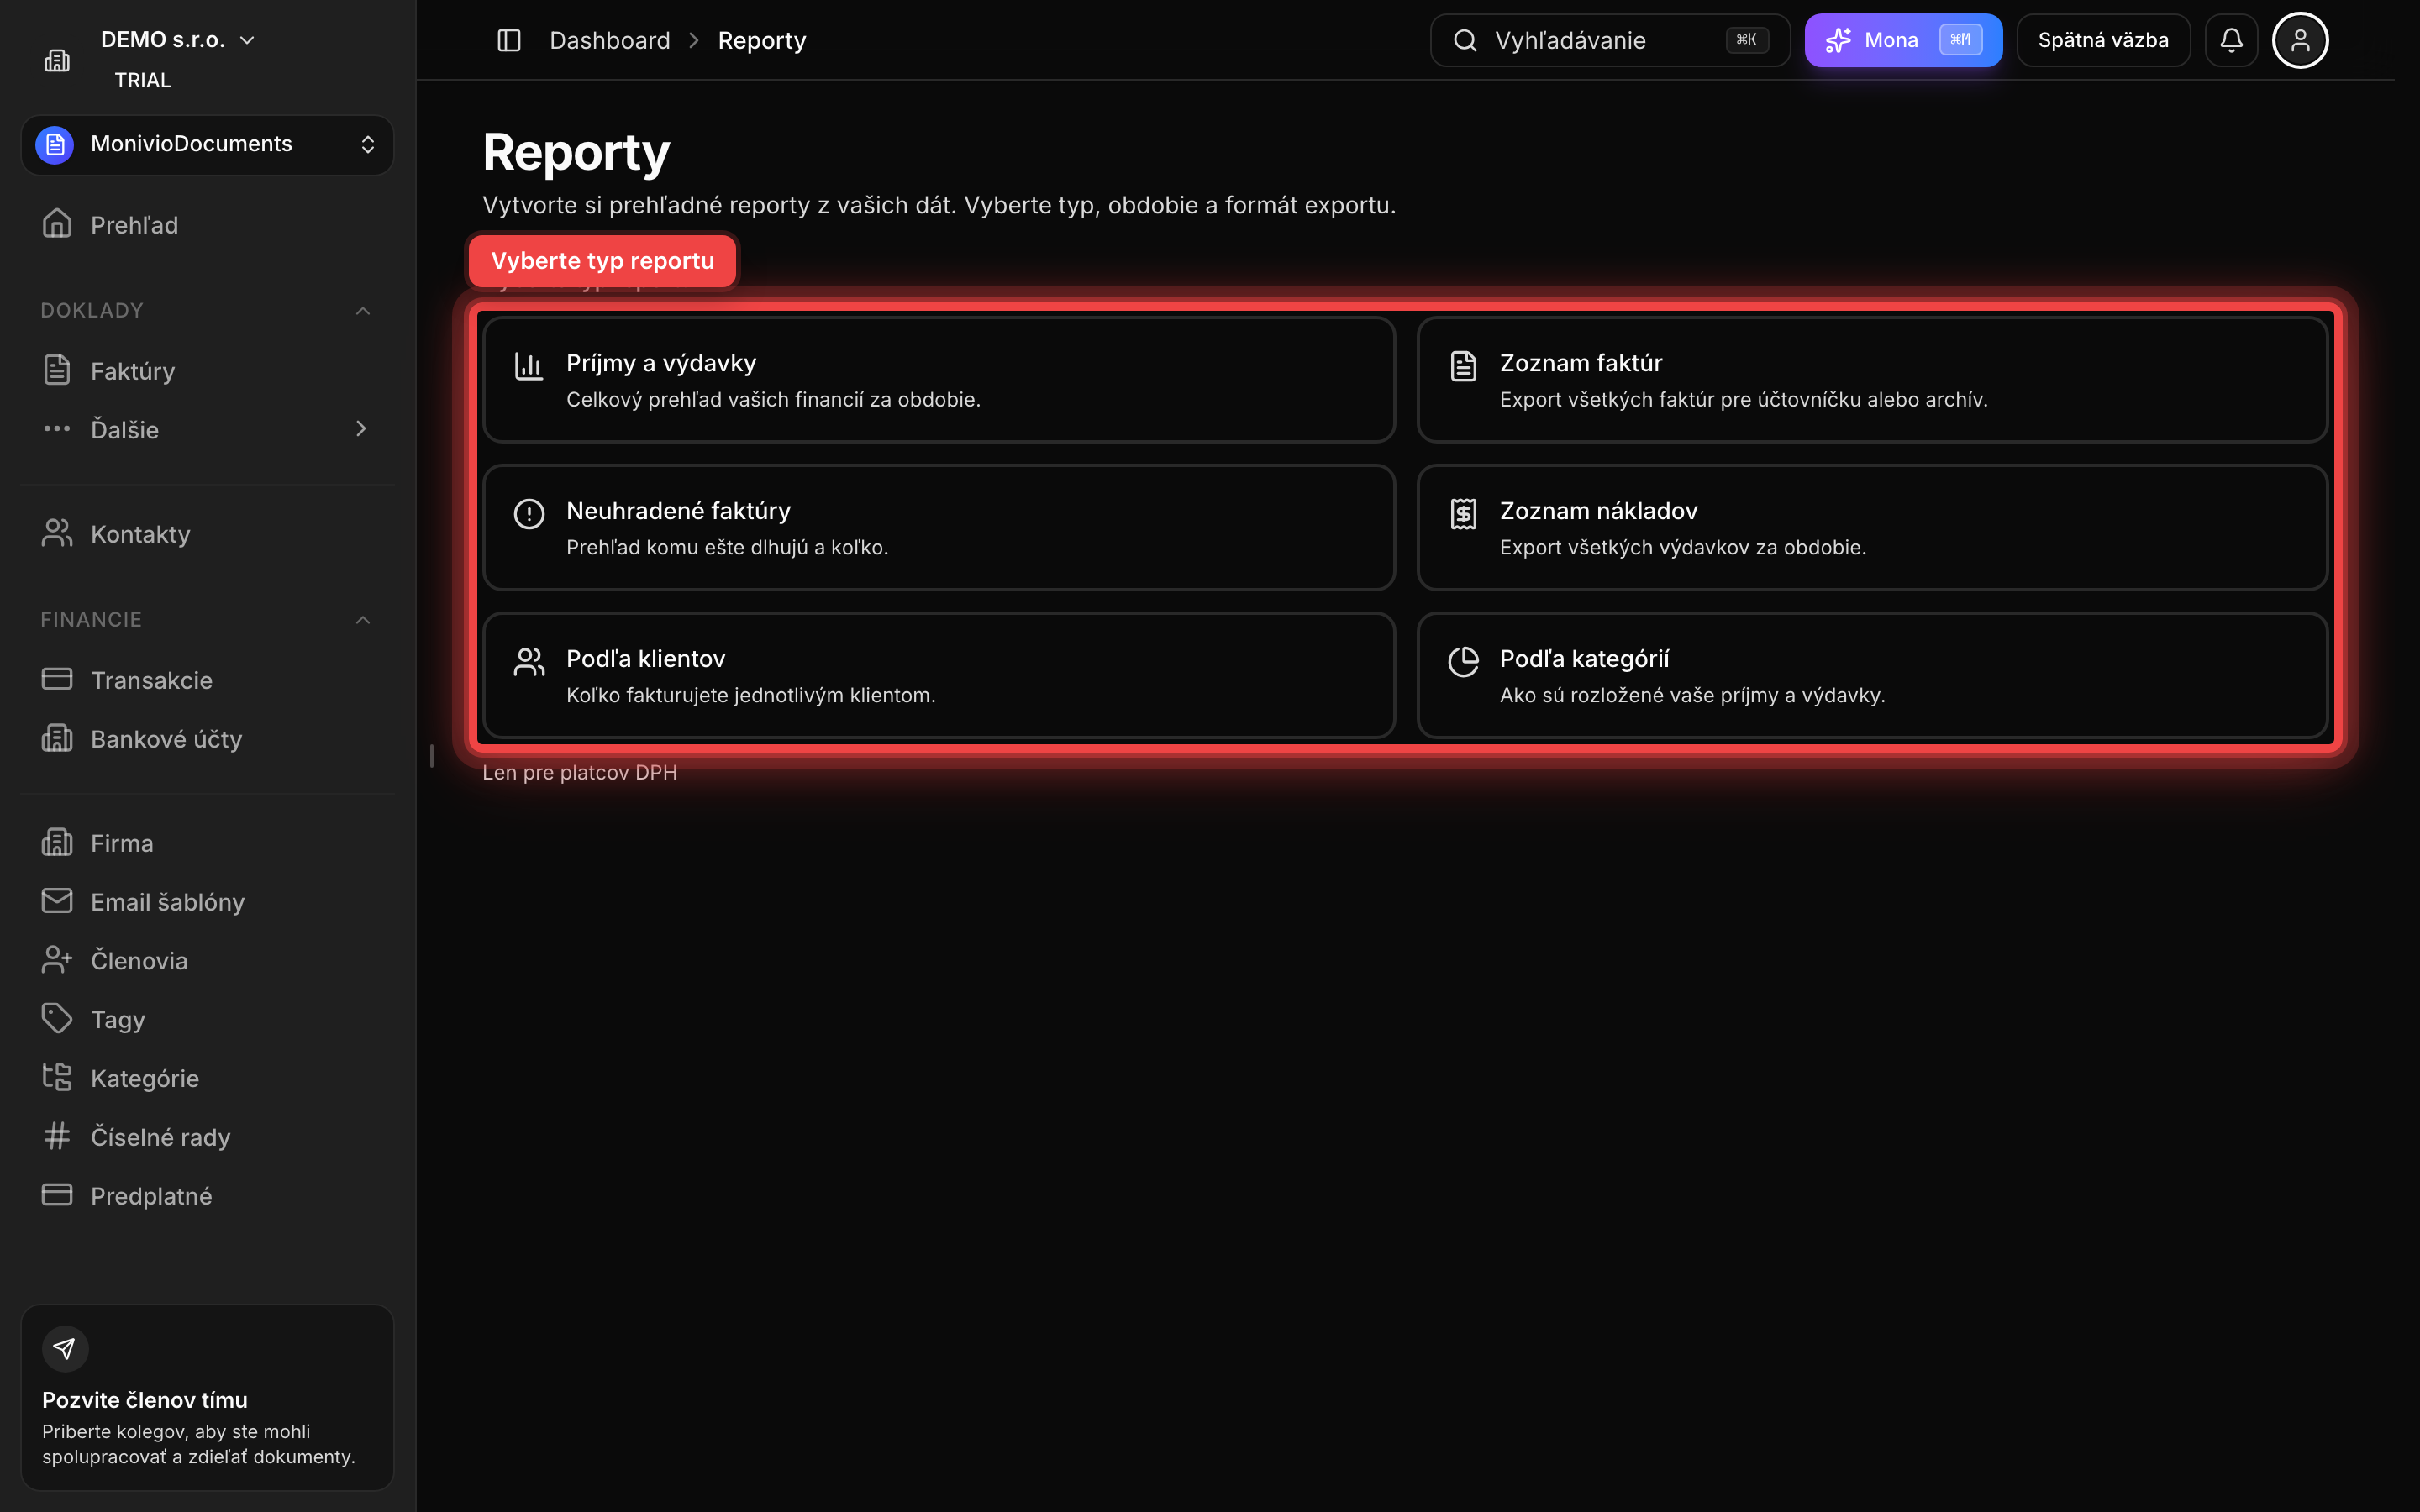Click the pie chart icon in Podľa kategórií
Viewport: 2420px width, 1512px height.
click(1463, 662)
